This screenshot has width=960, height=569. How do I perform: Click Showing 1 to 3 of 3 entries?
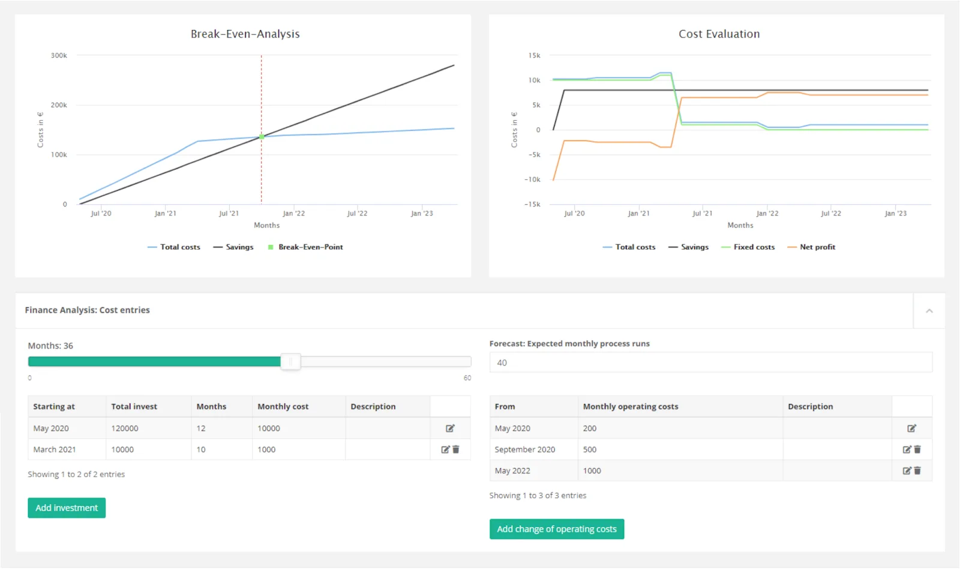538,496
